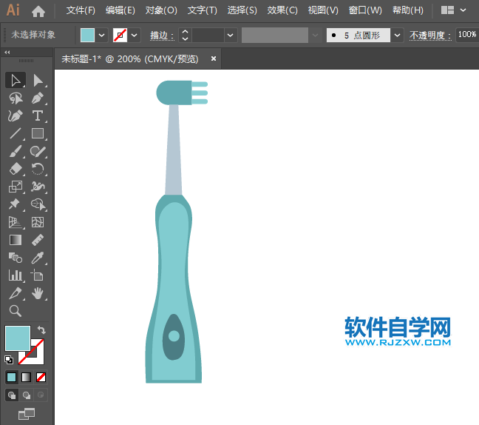Select the Rotate tool

coord(38,169)
